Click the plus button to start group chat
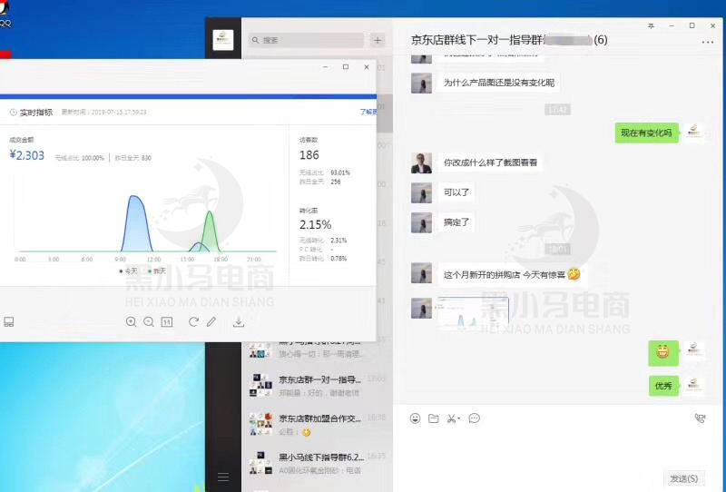This screenshot has width=726, height=492. pos(378,40)
